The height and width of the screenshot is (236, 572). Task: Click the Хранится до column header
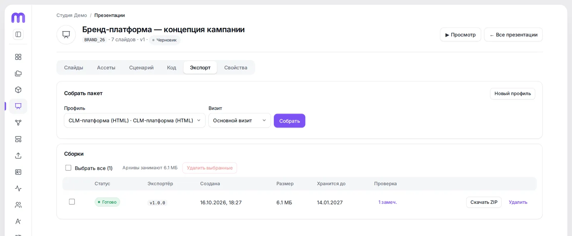(331, 184)
